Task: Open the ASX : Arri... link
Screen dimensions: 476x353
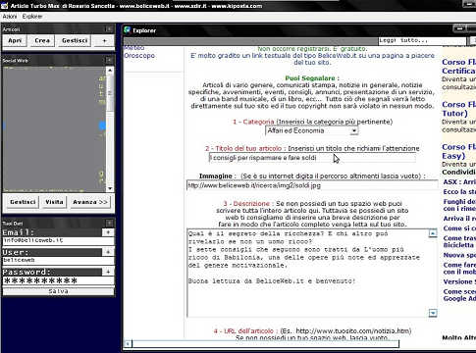Action: point(459,182)
